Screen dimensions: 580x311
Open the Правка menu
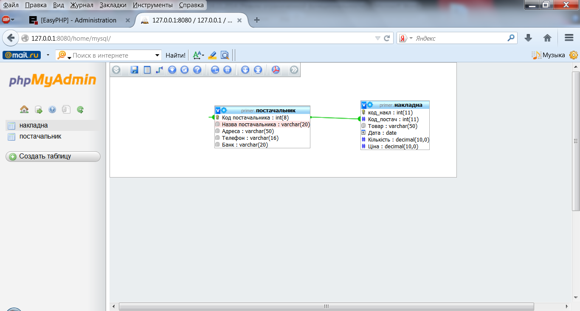(36, 5)
